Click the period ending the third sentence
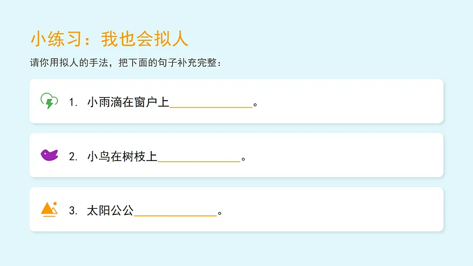Image resolution: width=473 pixels, height=266 pixels. point(220,213)
